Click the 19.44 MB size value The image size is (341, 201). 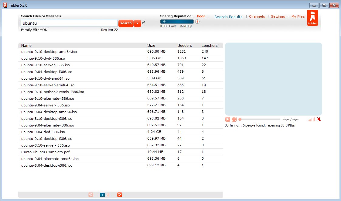click(x=155, y=152)
